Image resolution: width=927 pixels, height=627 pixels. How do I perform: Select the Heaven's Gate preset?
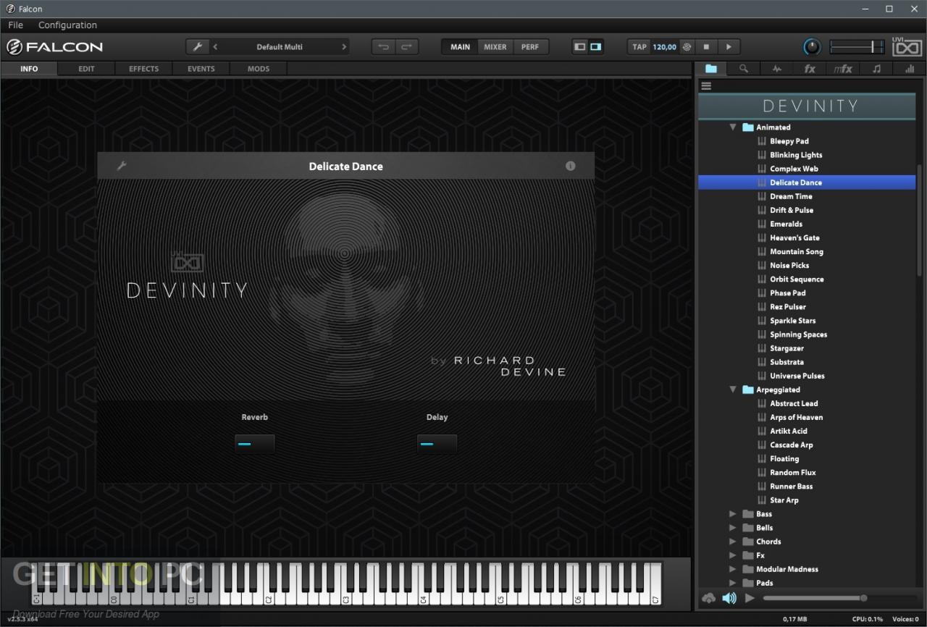click(x=794, y=237)
